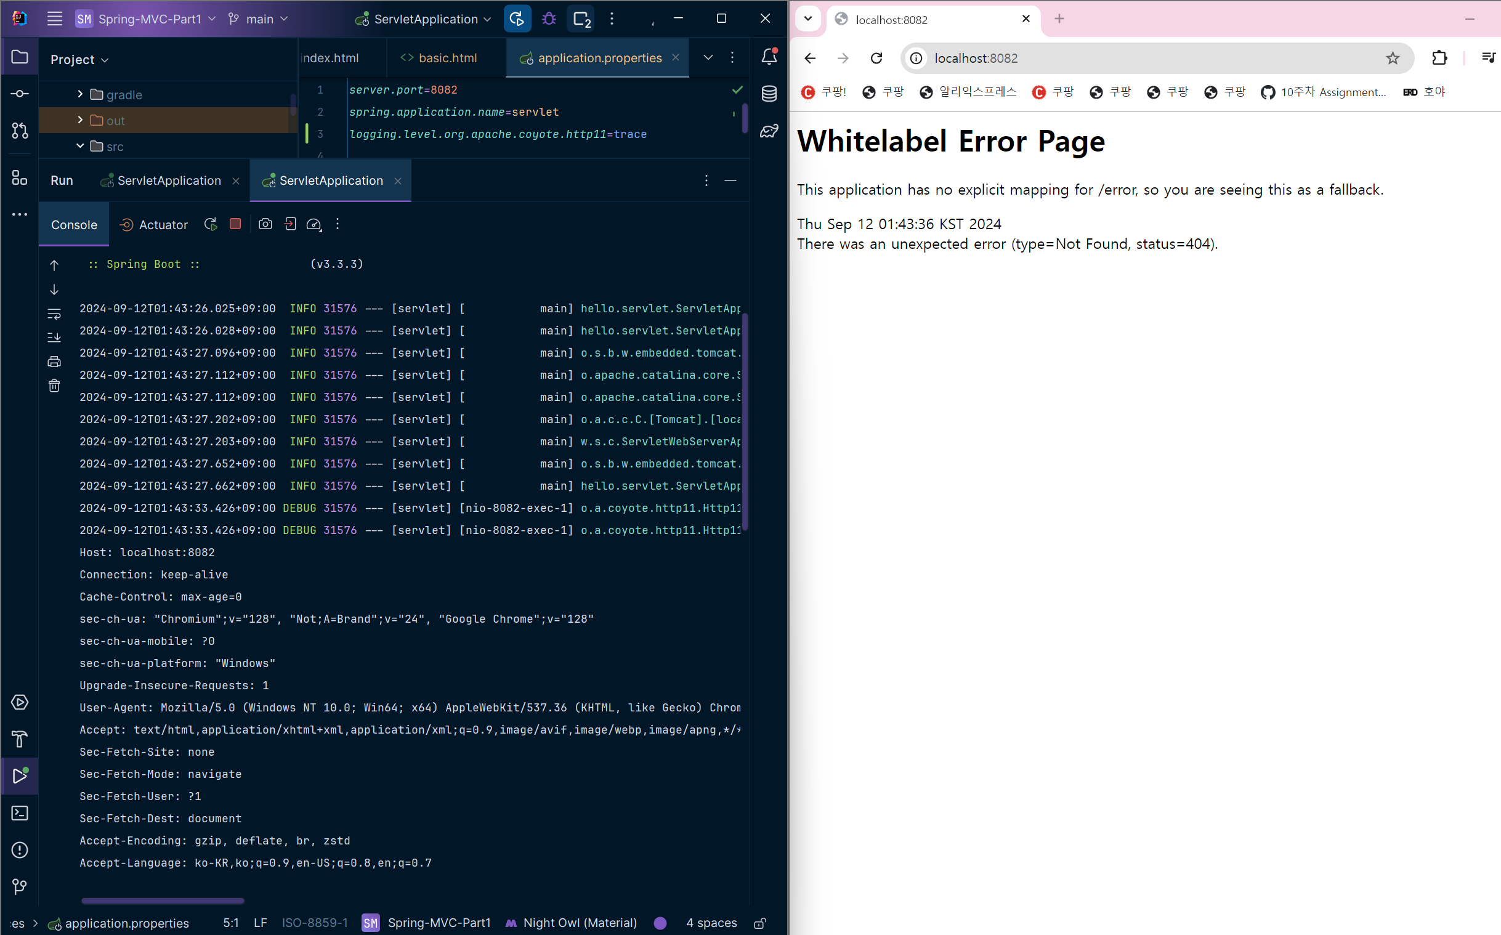
Task: Open the Project tool window folder icon
Action: pyautogui.click(x=20, y=57)
